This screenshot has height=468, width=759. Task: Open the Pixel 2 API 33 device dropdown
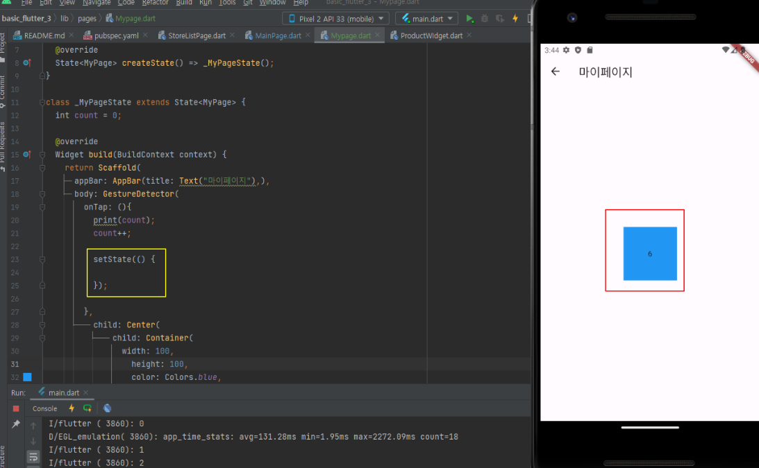[336, 18]
